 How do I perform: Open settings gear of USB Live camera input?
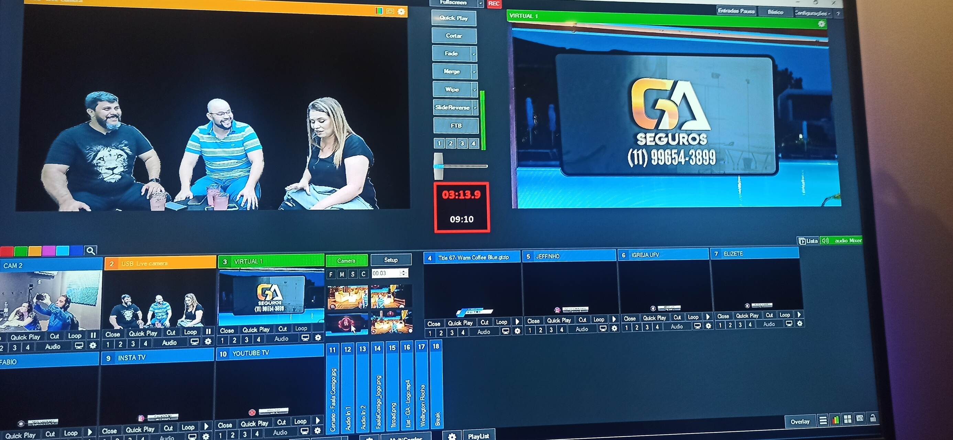(x=208, y=342)
